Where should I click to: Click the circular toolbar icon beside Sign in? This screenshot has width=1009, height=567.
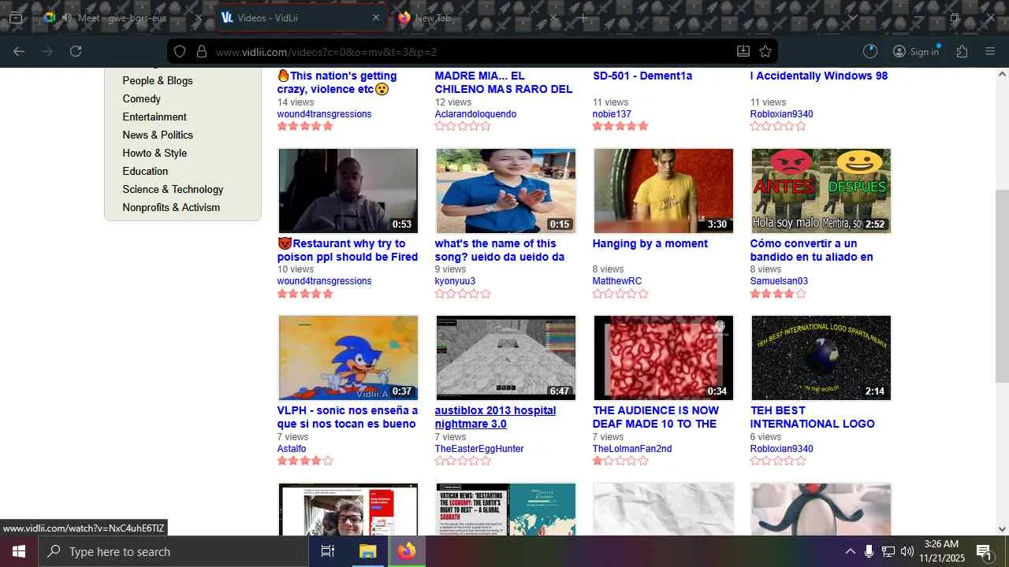coord(870,51)
